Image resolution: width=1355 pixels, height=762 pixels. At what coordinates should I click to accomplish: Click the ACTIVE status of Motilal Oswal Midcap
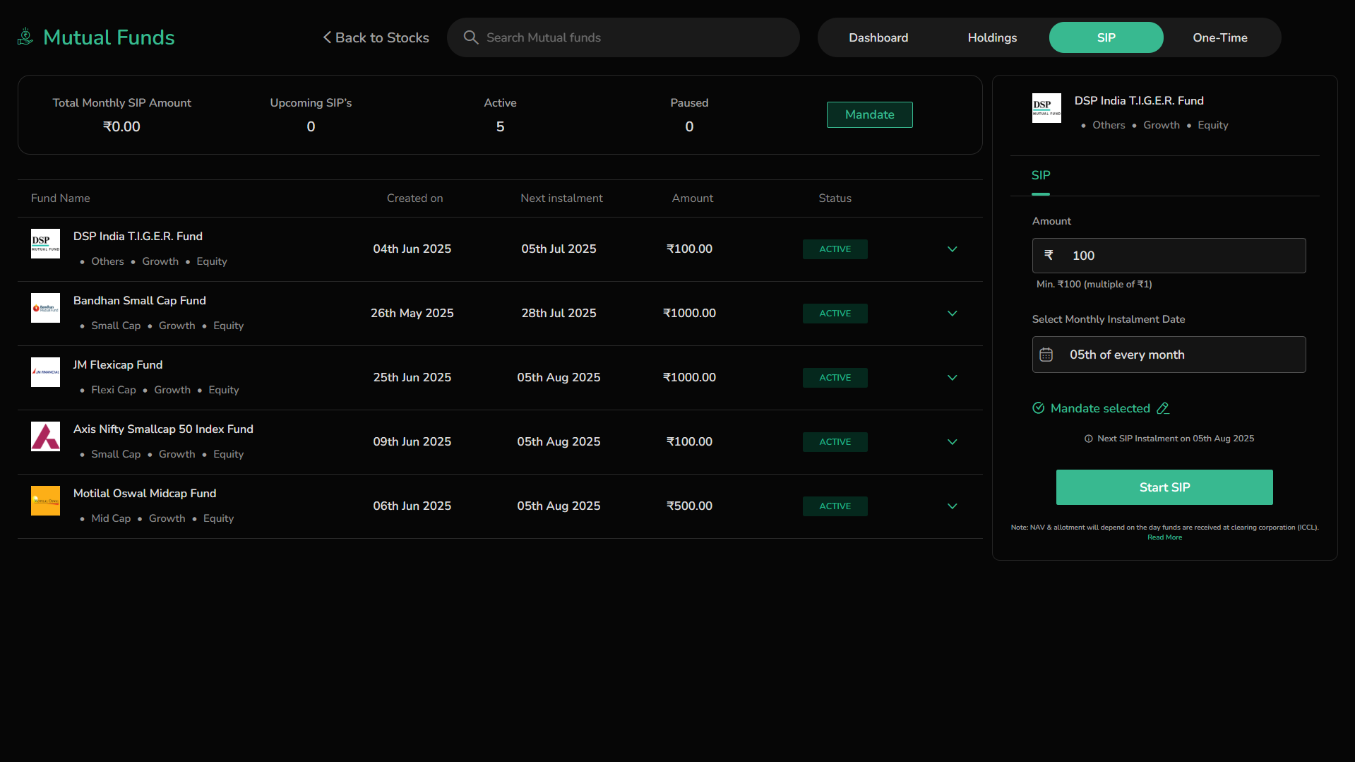(835, 506)
